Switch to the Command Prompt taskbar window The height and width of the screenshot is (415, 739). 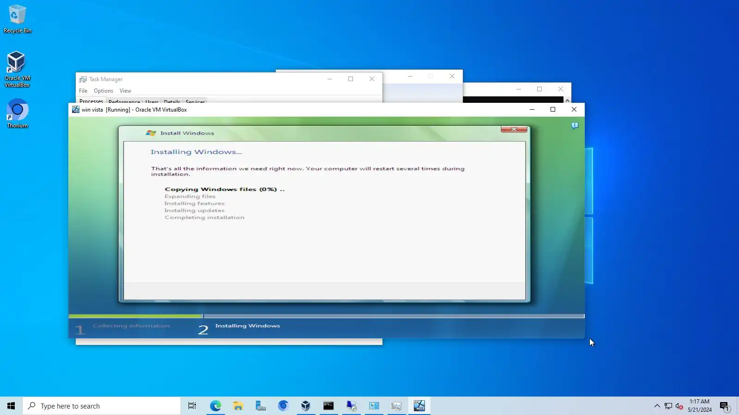coord(328,406)
